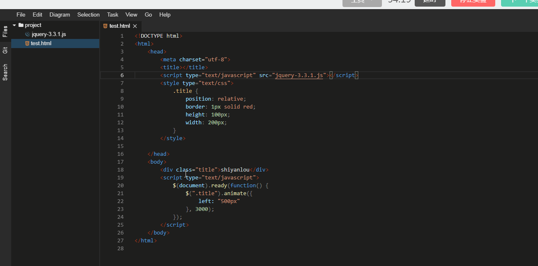The width and height of the screenshot is (538, 266).
Task: Open the Edit menu
Action: point(37,15)
